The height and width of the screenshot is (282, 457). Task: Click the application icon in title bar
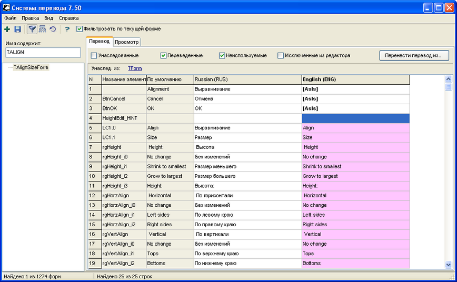tap(6, 7)
